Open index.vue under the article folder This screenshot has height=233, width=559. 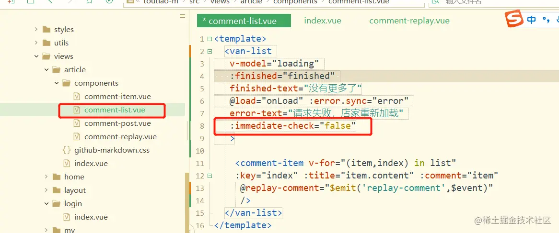[x=91, y=164]
